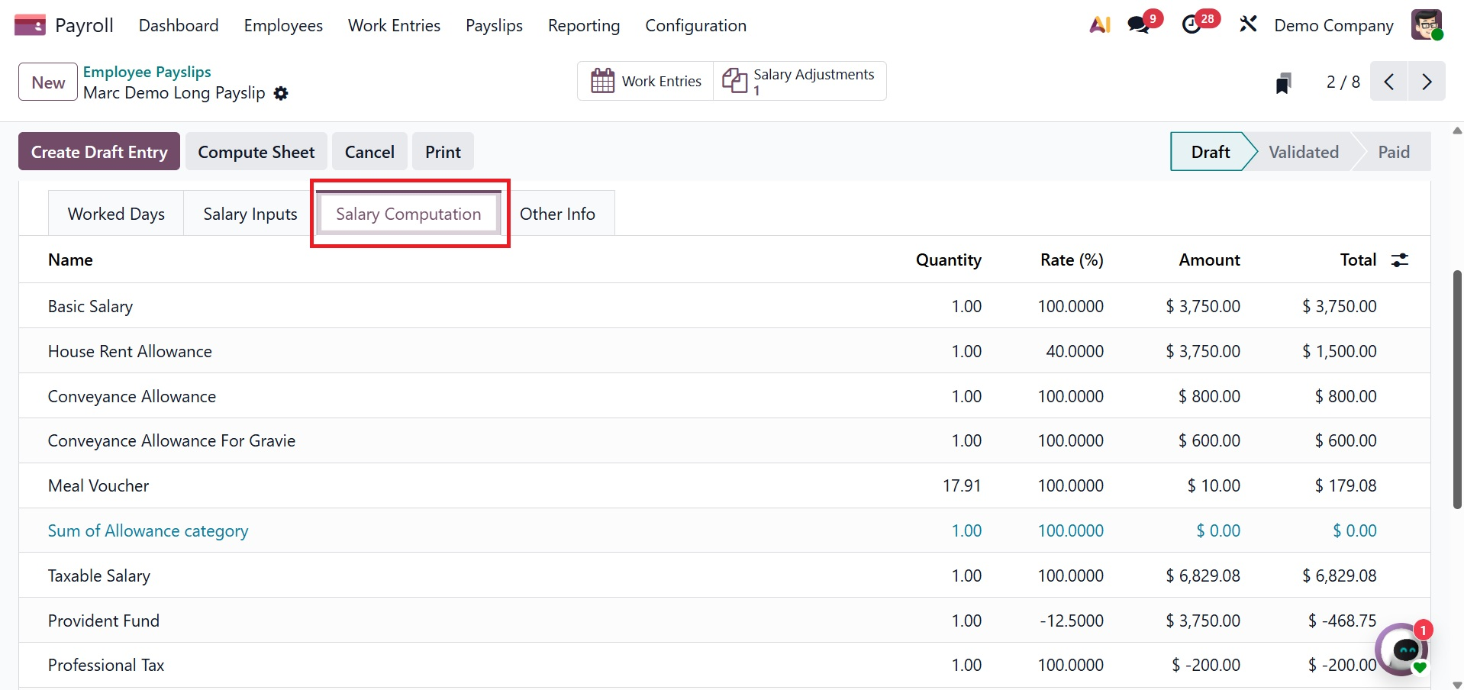
Task: Click the gear icon beside payslip name
Action: click(281, 93)
